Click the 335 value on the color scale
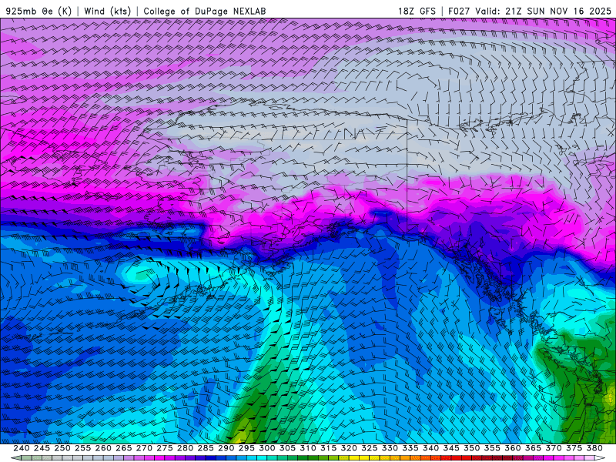616x462 pixels. (x=410, y=448)
